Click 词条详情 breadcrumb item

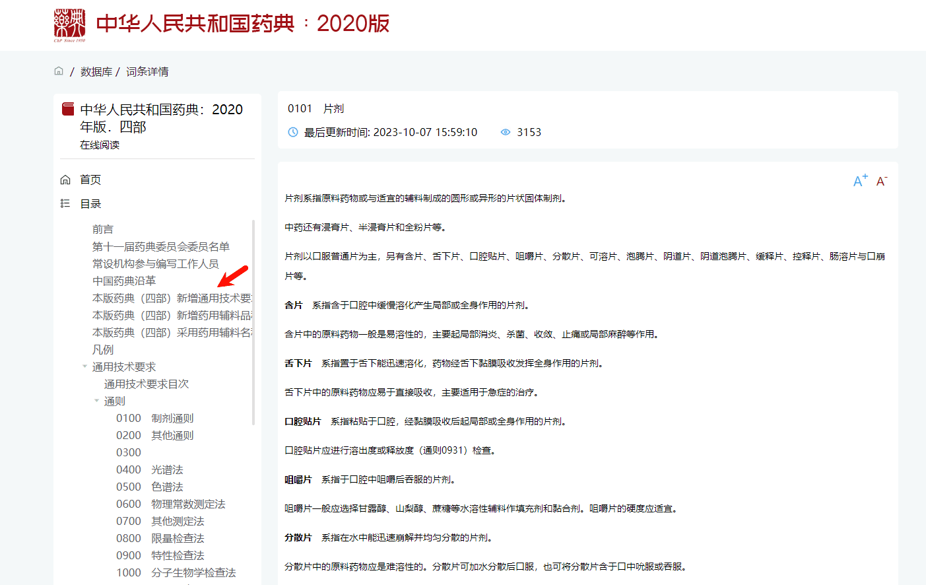coord(147,71)
